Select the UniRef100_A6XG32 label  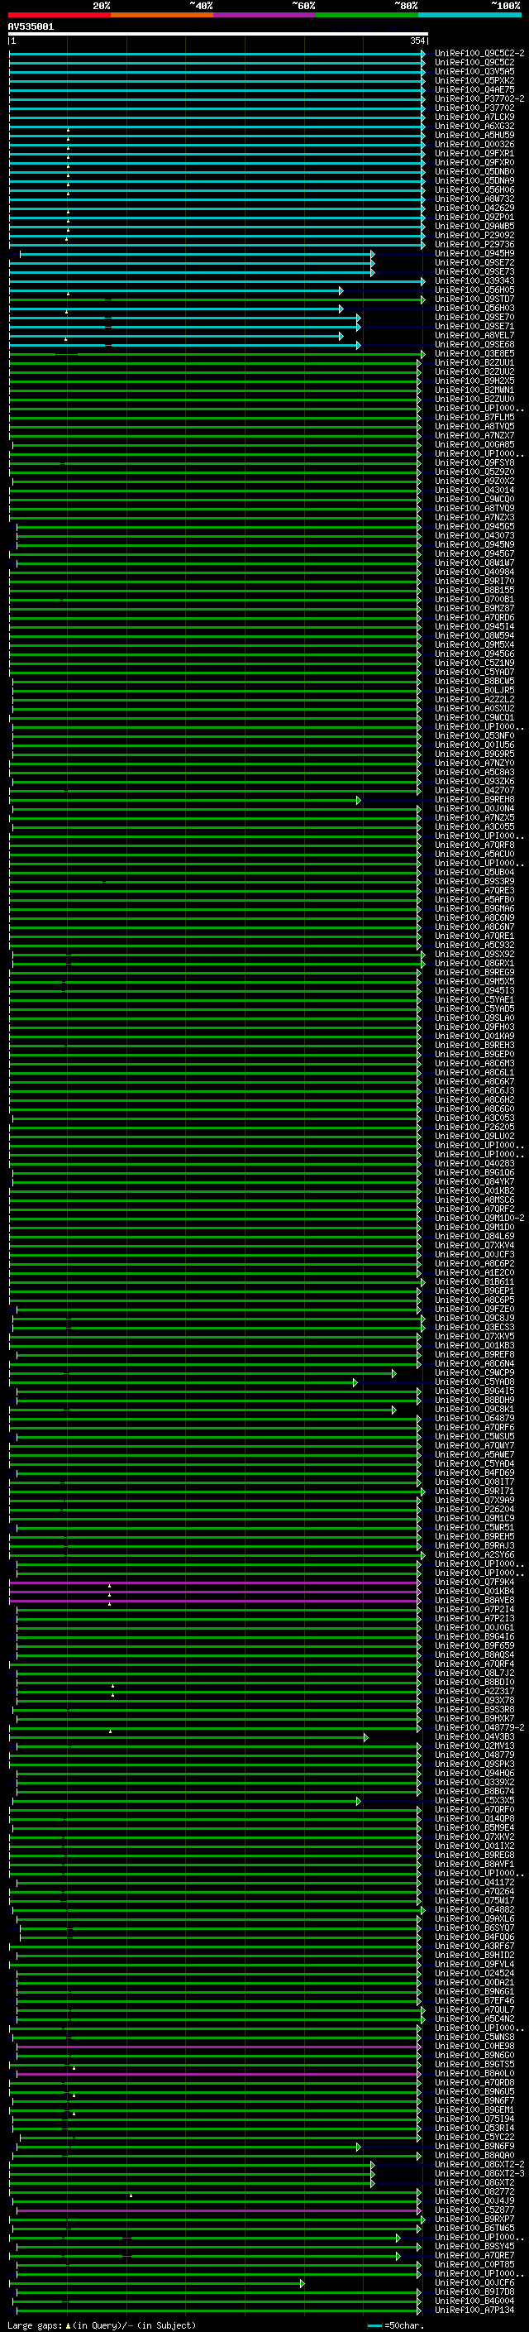[x=474, y=126]
